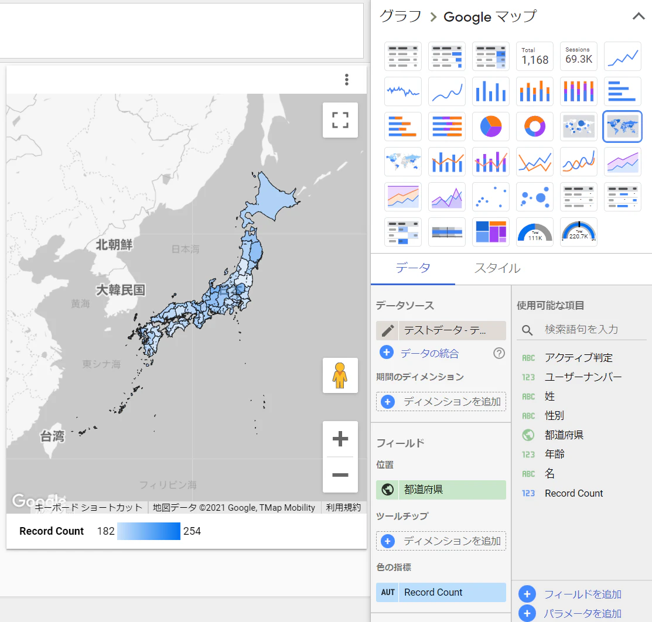Select the 111K gauge chart icon
The image size is (652, 622).
535,232
